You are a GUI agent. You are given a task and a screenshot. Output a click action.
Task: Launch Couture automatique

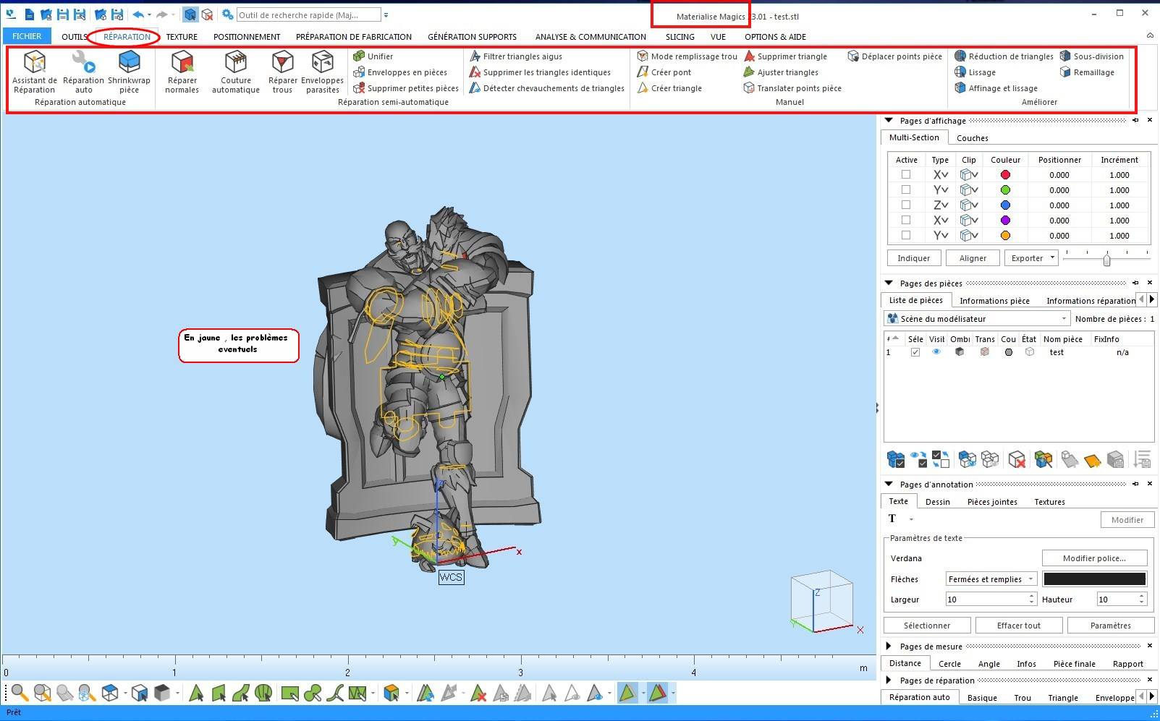[235, 64]
